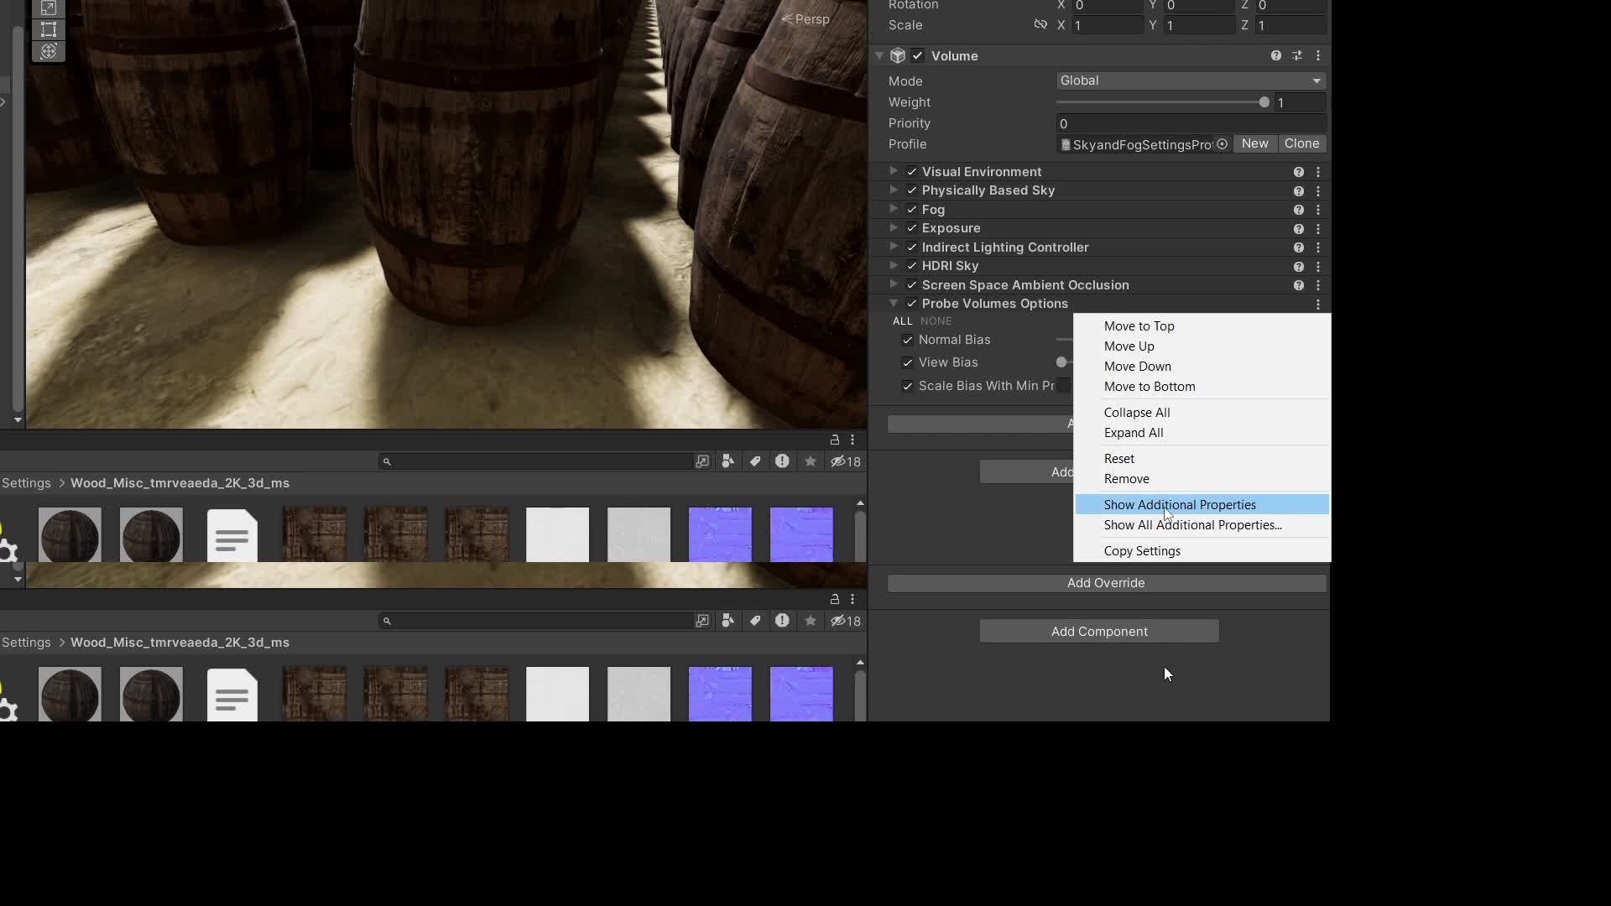The width and height of the screenshot is (1611, 906).
Task: Open Volume component help reference icon
Action: (x=1275, y=55)
